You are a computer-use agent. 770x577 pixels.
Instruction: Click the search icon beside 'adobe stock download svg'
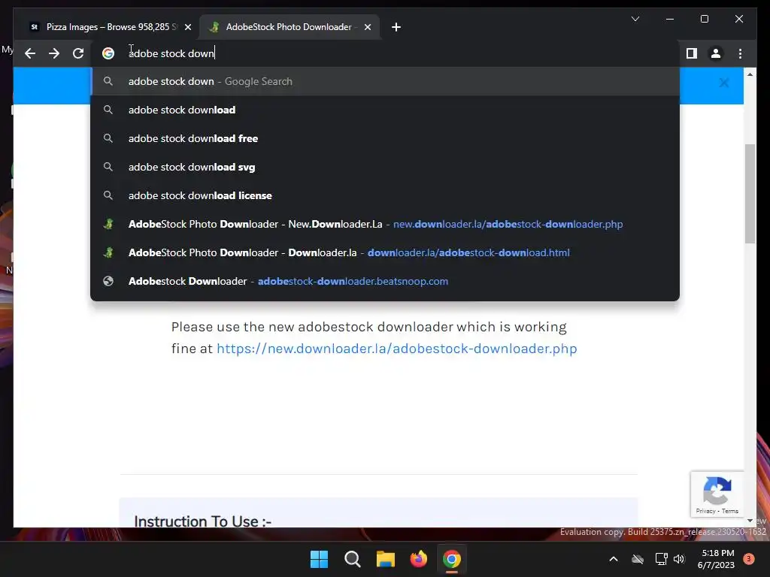tap(108, 167)
